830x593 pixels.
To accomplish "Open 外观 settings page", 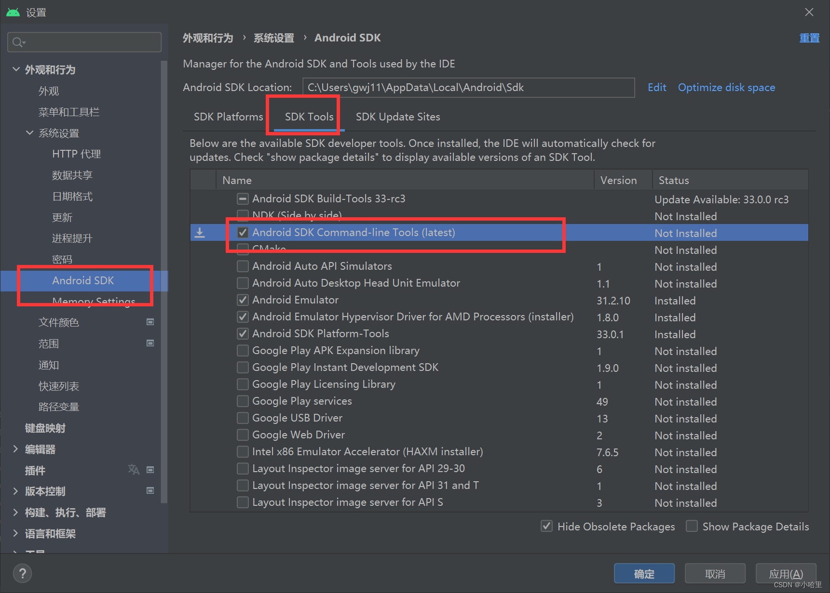I will 49,91.
